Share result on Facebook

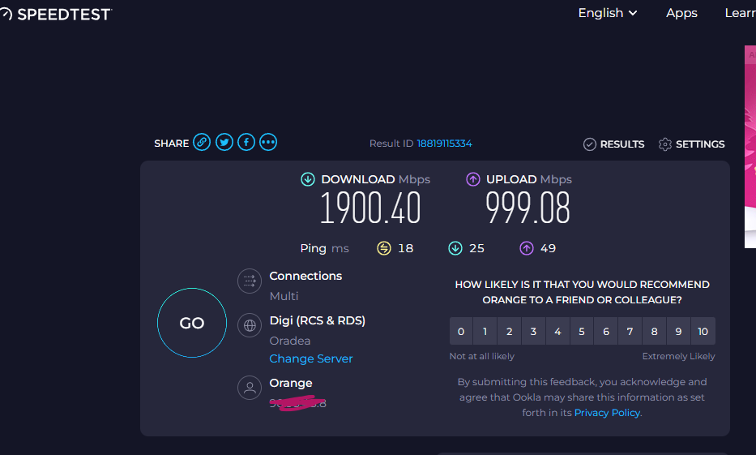246,142
